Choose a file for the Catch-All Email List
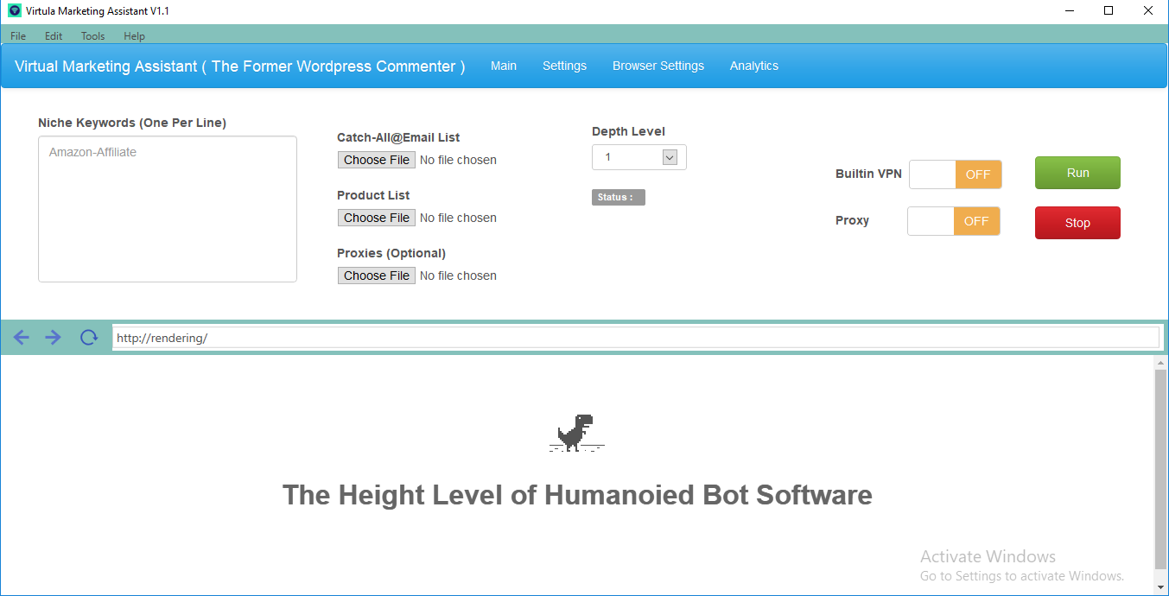 pos(376,159)
